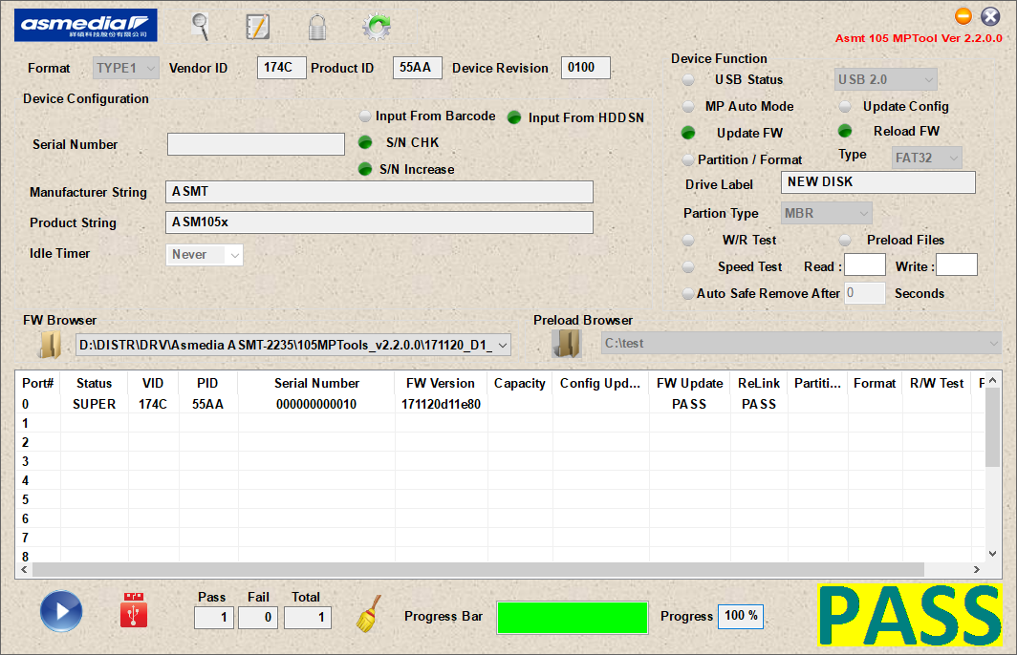Enable the MP Auto Mode option
Viewport: 1017px width, 655px height.
coord(738,106)
